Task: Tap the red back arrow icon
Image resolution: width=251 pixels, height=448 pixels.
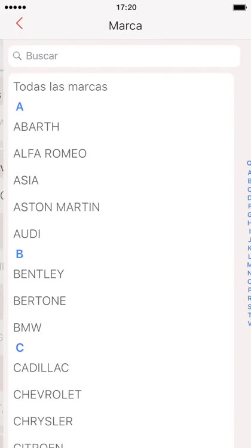Action: tap(19, 23)
